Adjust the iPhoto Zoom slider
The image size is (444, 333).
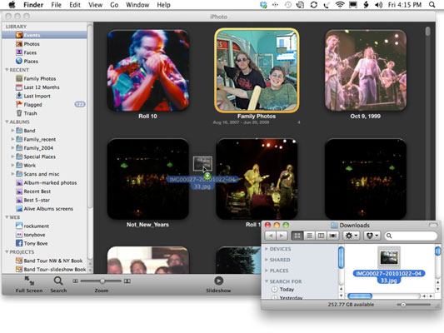[102, 281]
